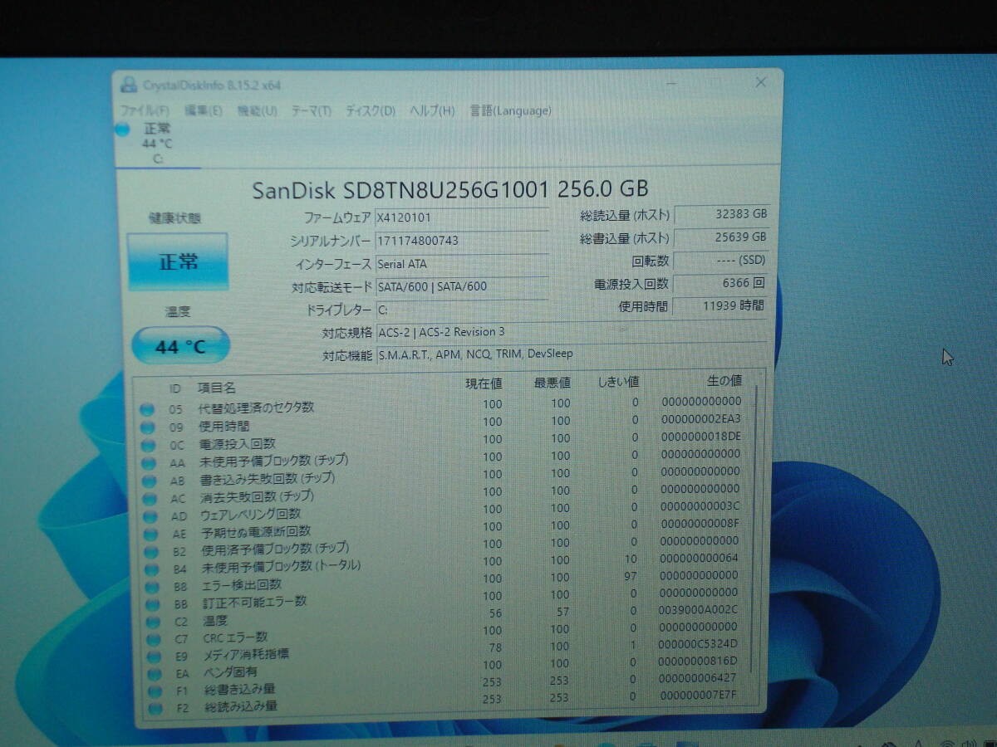Click the 正常 health status button
The width and height of the screenshot is (997, 747).
click(x=178, y=261)
